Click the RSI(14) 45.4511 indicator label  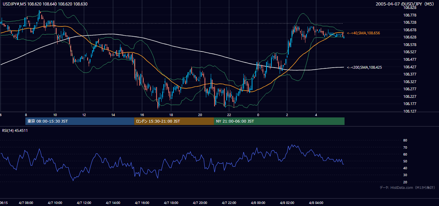15,130
